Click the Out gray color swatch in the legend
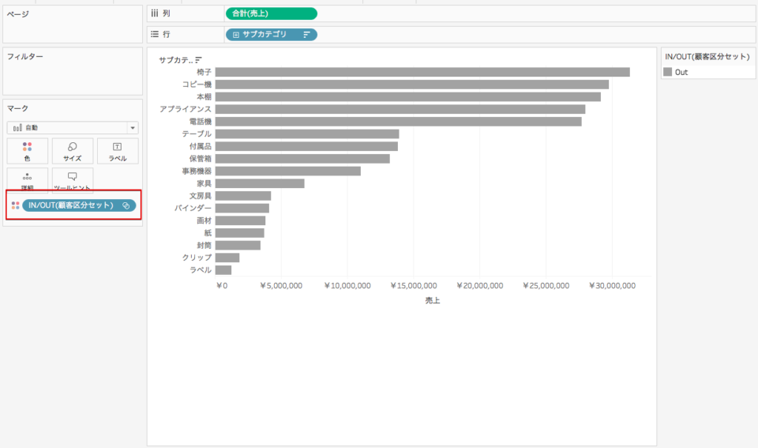 tap(668, 72)
